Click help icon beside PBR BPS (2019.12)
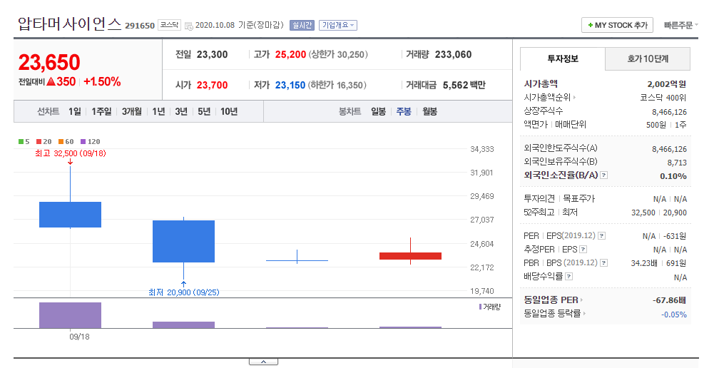The width and height of the screenshot is (714, 368). [604, 262]
